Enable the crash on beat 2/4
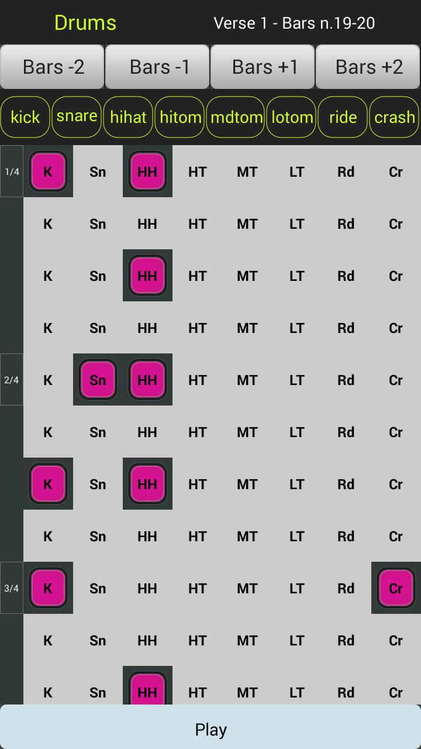The image size is (421, 749). click(396, 380)
